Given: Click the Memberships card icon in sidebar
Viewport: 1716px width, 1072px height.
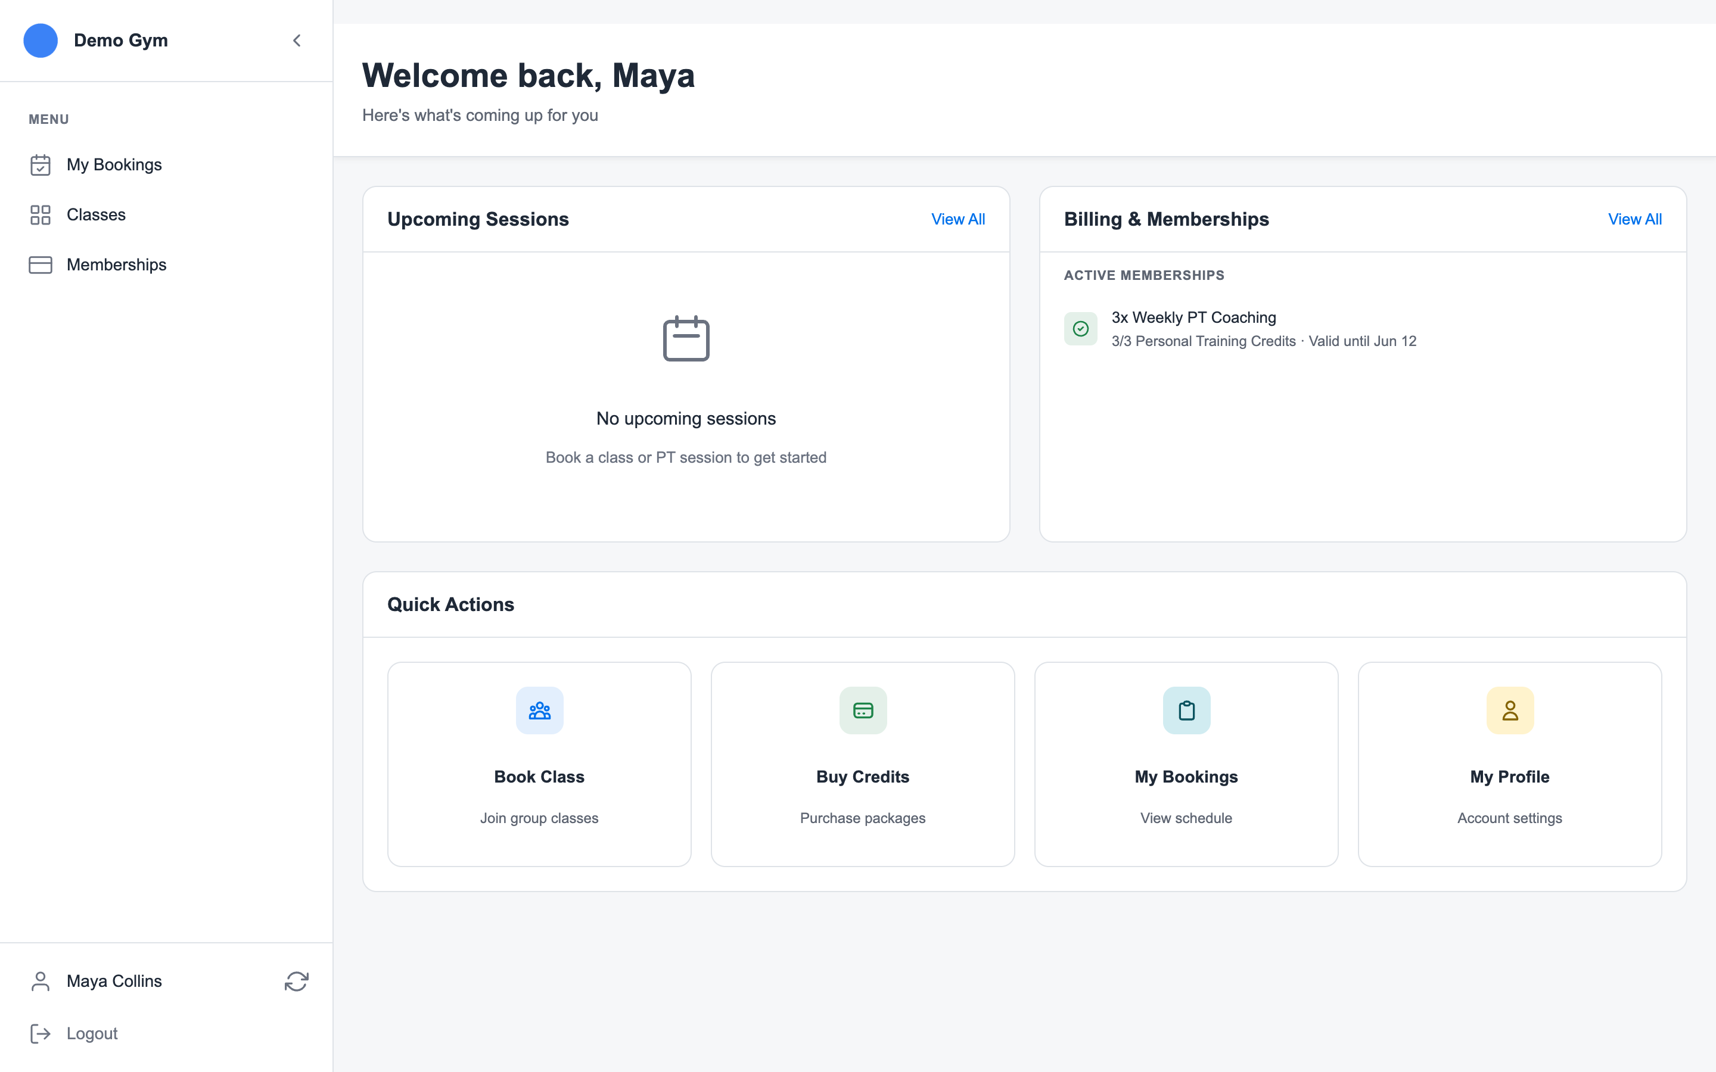Looking at the screenshot, I should pos(41,264).
